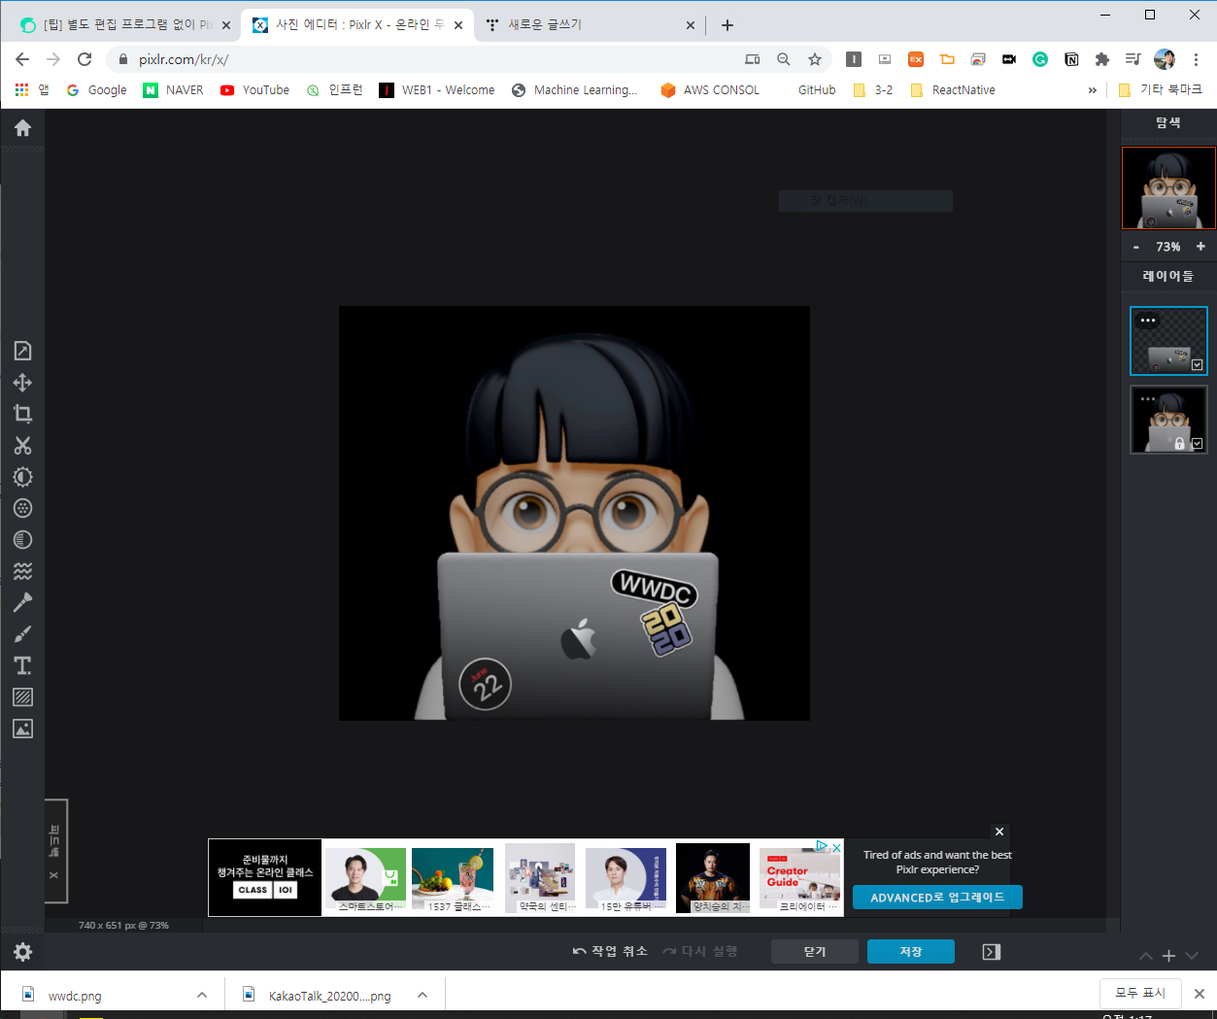Show hidden bookmarks overflow chevron

click(x=1092, y=90)
